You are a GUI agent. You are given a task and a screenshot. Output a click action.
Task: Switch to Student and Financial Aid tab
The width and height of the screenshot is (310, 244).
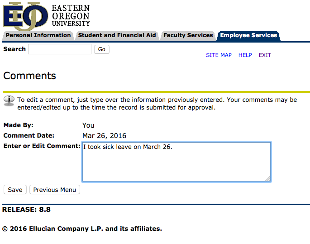(x=117, y=35)
